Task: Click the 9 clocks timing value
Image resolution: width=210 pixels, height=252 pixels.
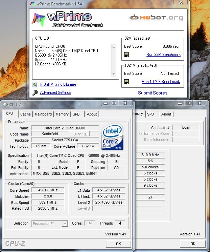Action: pyautogui.click(x=150, y=186)
